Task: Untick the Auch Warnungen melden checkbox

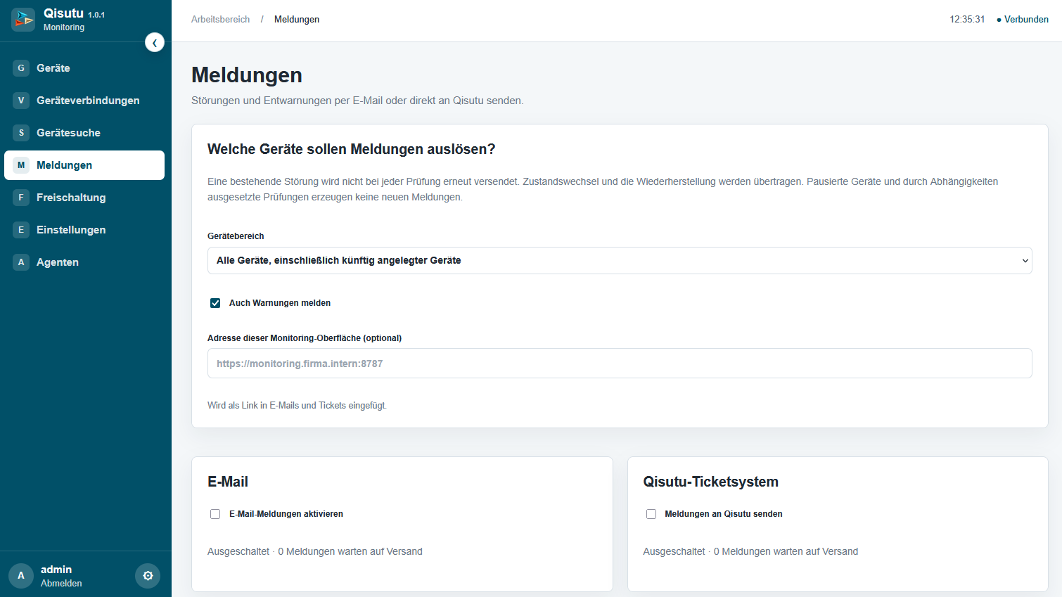Action: pos(215,303)
